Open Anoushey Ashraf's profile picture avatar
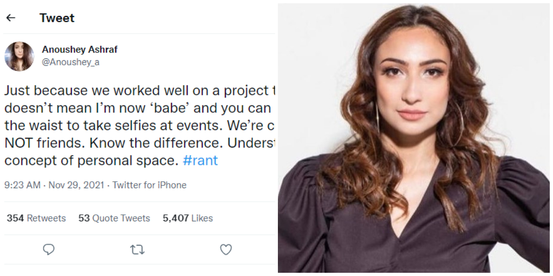 pyautogui.click(x=19, y=56)
